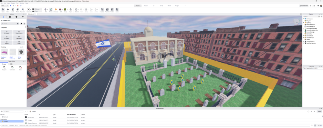Select the Select tool in the toolbar
Viewport: 323px width, 128px height.
click(x=3, y=10)
